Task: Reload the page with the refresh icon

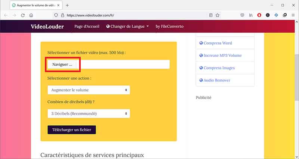Action: tap(23, 15)
